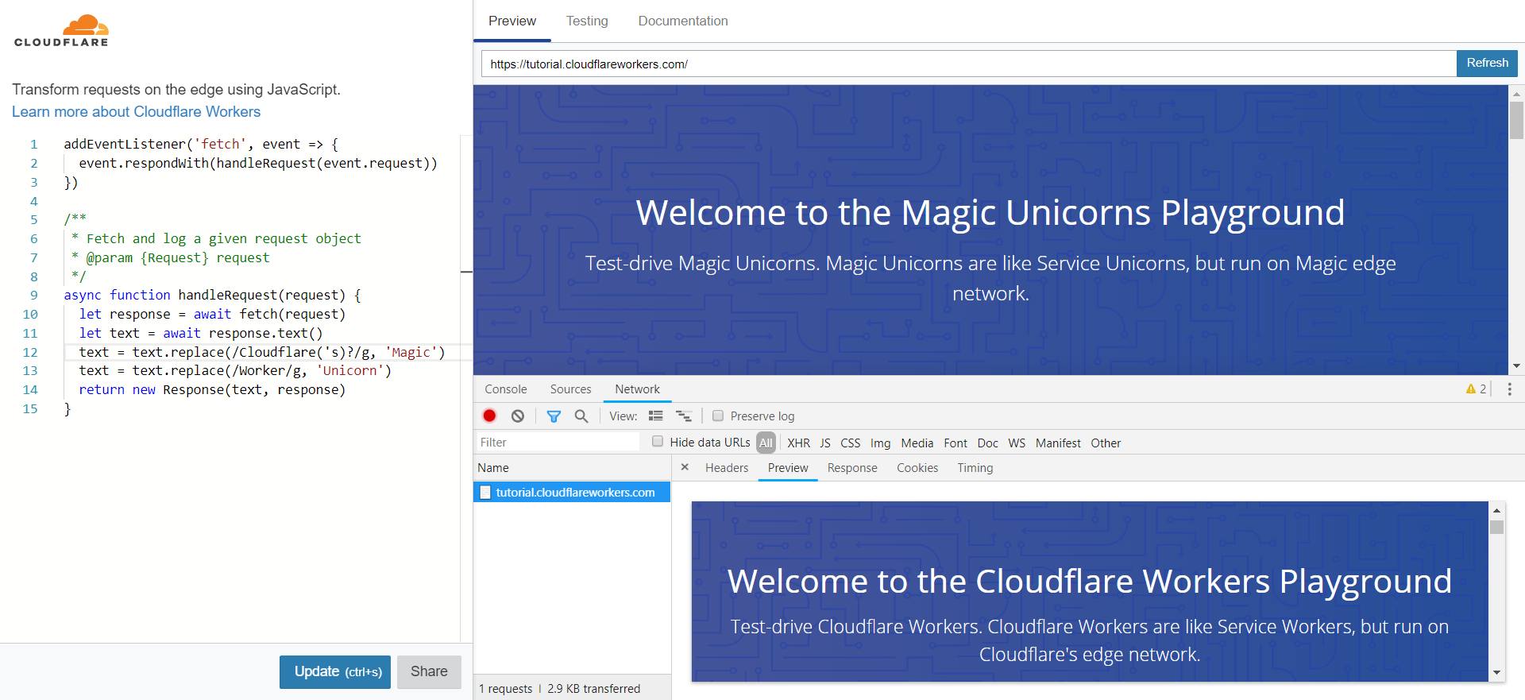
Task: Open the request Response tab
Action: (852, 468)
